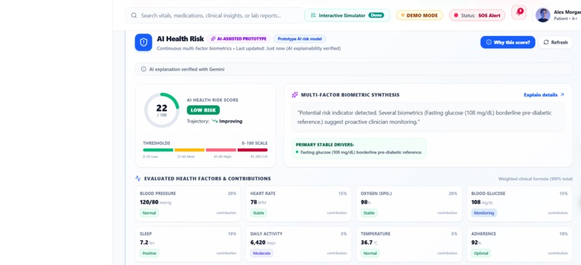581x265 pixels.
Task: Click the AI Health Risk shield icon
Action: pyautogui.click(x=143, y=42)
